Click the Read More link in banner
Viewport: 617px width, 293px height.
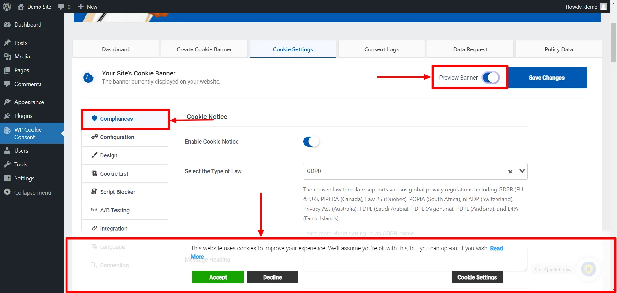496,248
